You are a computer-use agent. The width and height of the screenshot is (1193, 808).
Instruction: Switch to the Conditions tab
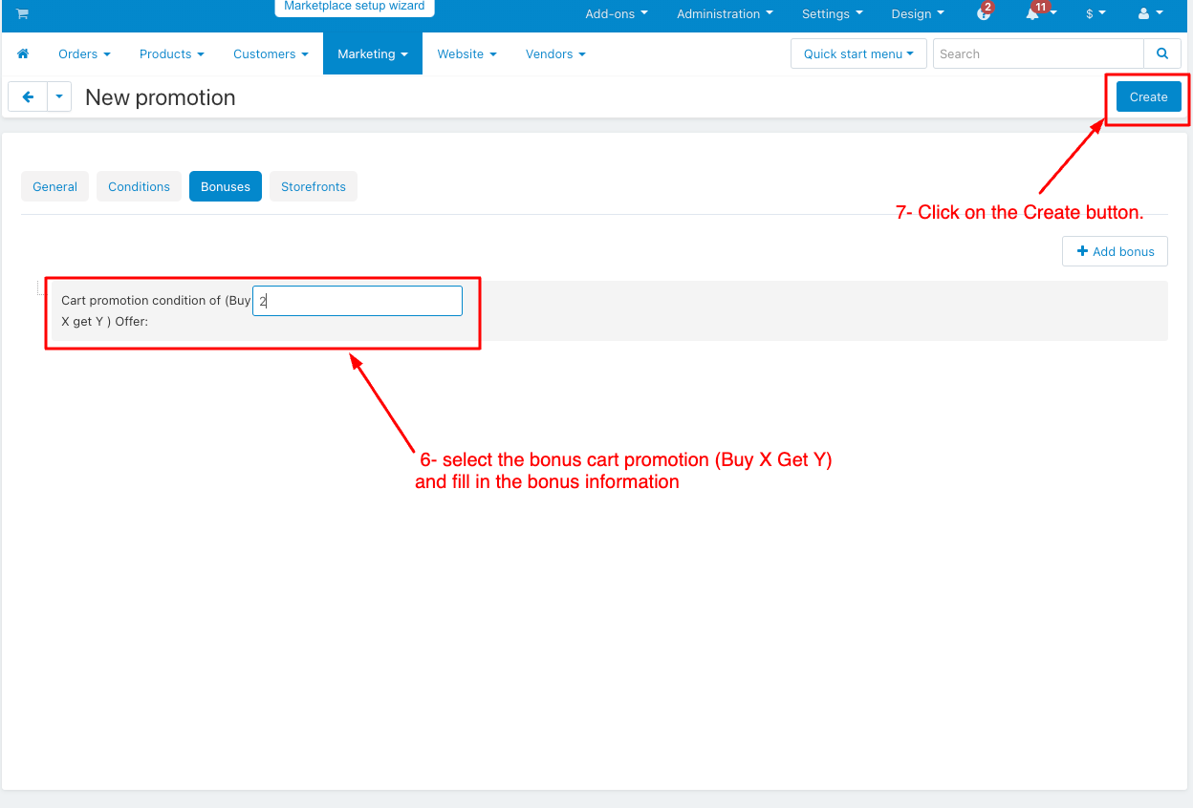coord(139,187)
